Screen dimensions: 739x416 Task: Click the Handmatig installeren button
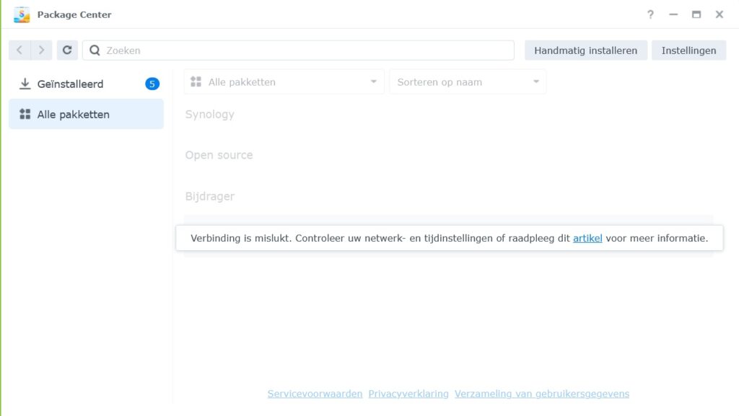coord(585,50)
